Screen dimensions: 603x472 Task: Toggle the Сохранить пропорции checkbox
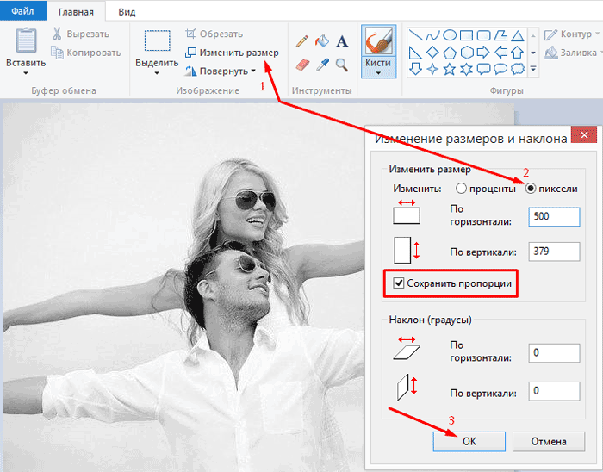pos(398,283)
